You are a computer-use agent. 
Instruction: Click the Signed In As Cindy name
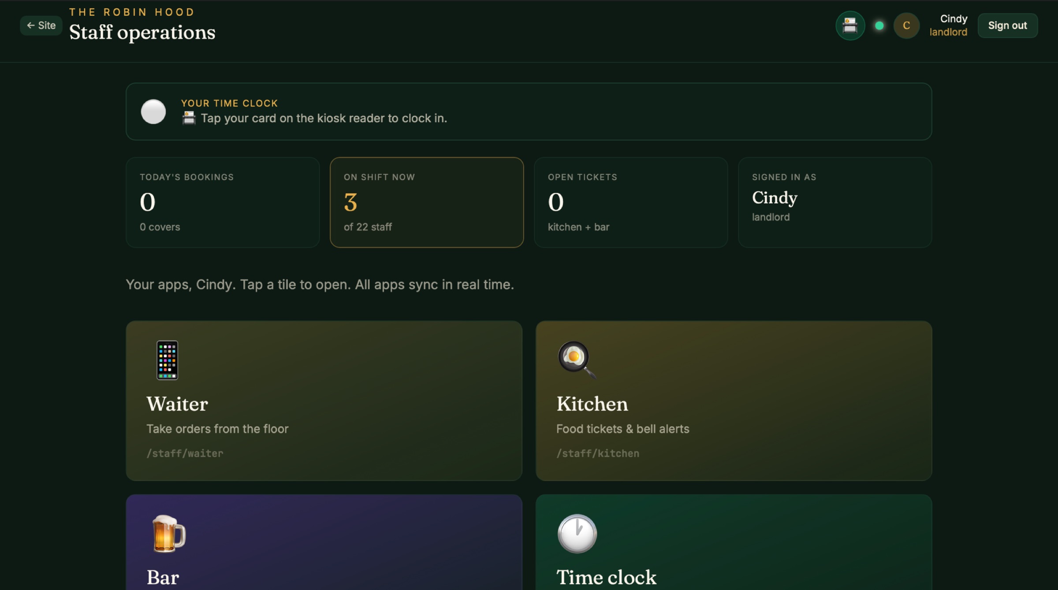point(775,198)
